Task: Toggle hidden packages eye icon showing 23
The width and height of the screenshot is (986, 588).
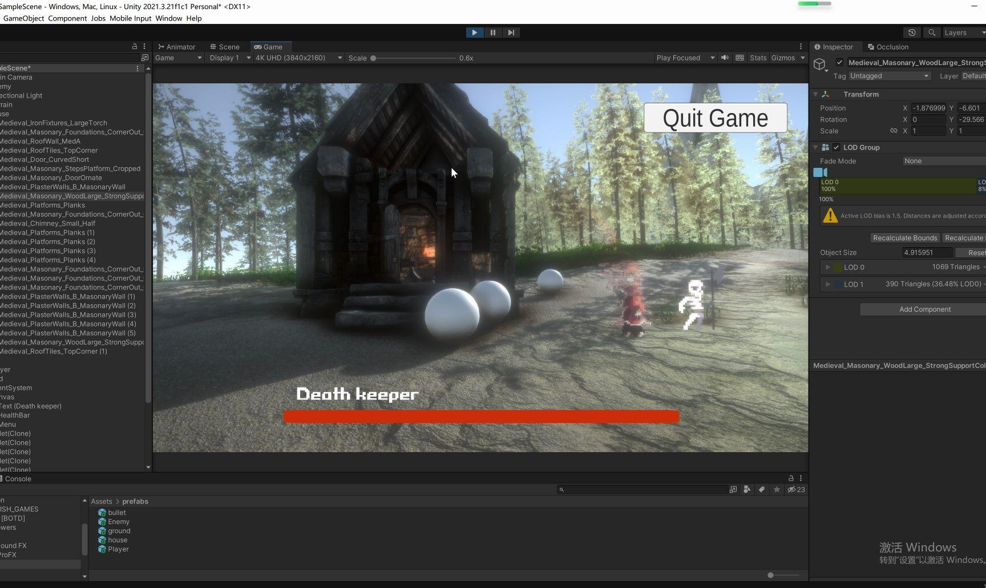Action: click(796, 490)
